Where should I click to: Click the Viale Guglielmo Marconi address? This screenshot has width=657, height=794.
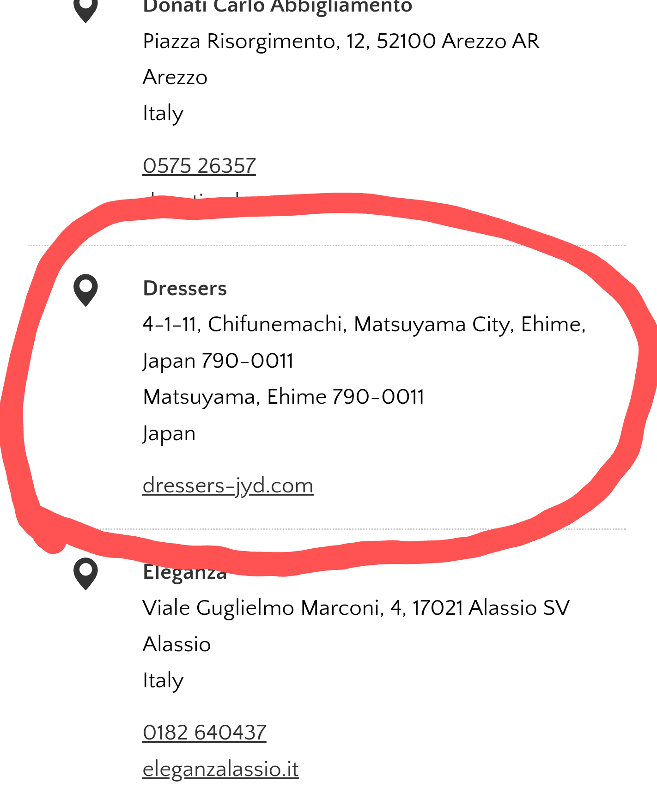pyautogui.click(x=356, y=608)
